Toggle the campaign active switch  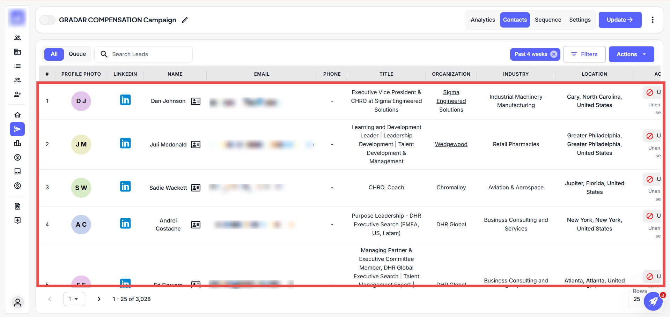[x=47, y=20]
